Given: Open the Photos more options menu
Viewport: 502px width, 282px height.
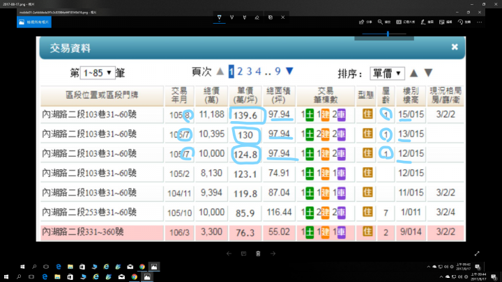Looking at the screenshot, I should tap(479, 22).
